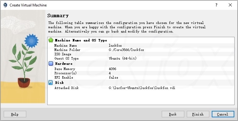Viewport: 238px width, 121px height.
Task: Select the Processor(s) row
Action: [141, 73]
